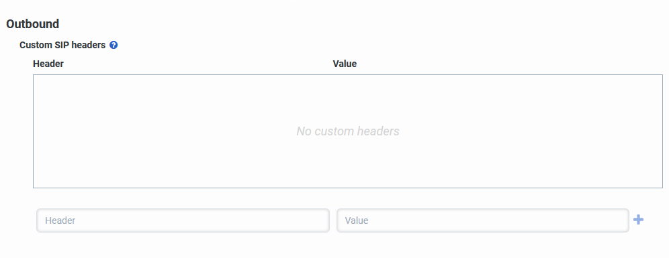
Task: Click the Outbound title text
Action: (x=32, y=24)
